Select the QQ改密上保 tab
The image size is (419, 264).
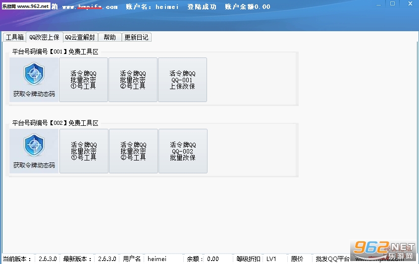pos(44,37)
